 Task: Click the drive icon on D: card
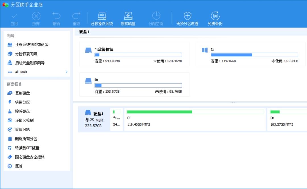click(88, 81)
